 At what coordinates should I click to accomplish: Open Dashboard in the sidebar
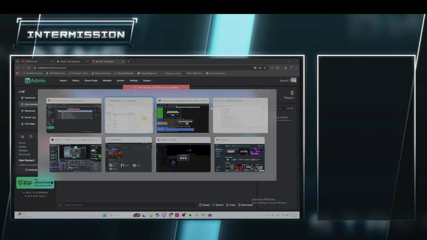coord(28,98)
